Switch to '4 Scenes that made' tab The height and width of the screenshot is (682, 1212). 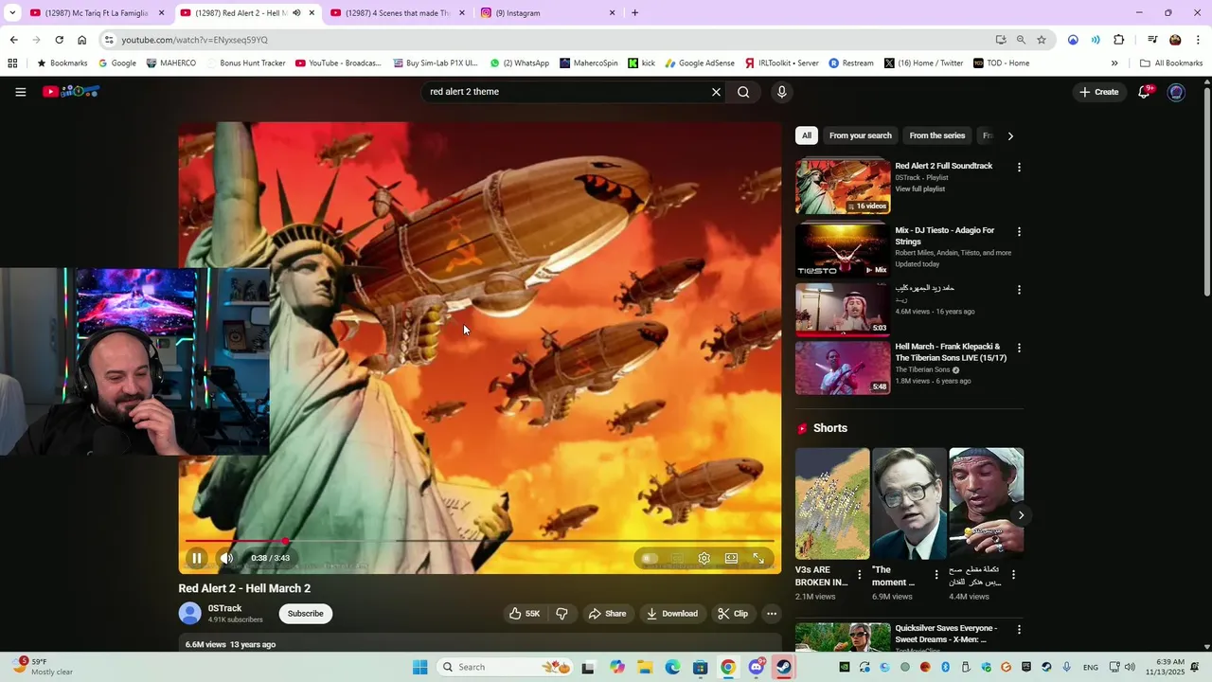397,13
